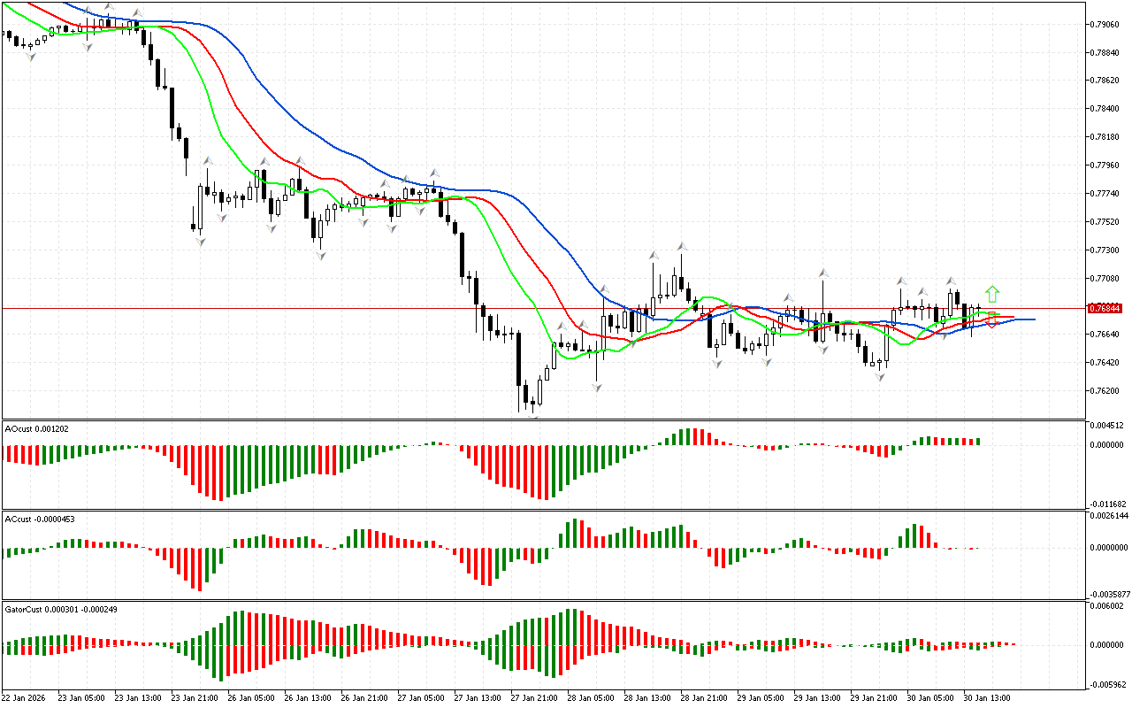Click the divider between main chart and AOcust panel
Viewport: 1132px width, 708px height.
click(x=541, y=419)
